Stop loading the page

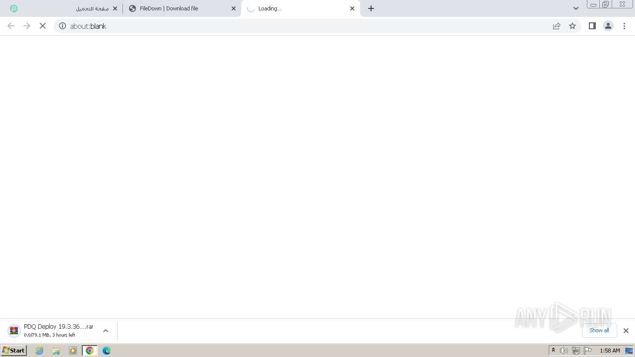pos(43,26)
